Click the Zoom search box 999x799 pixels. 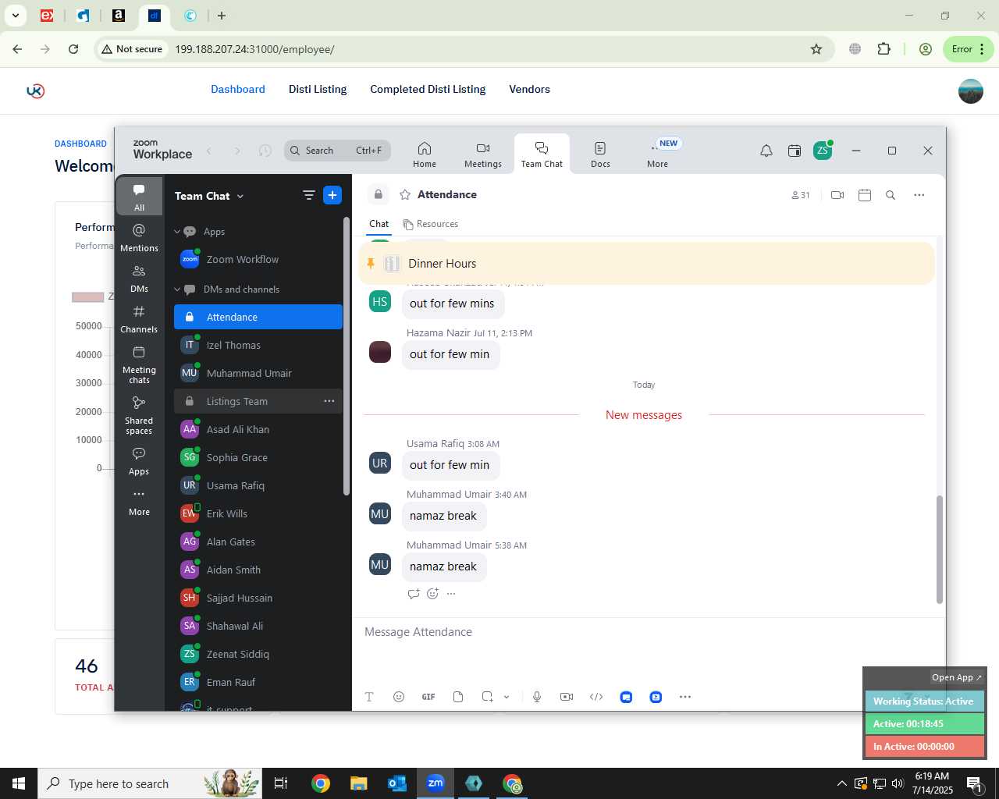coord(337,151)
